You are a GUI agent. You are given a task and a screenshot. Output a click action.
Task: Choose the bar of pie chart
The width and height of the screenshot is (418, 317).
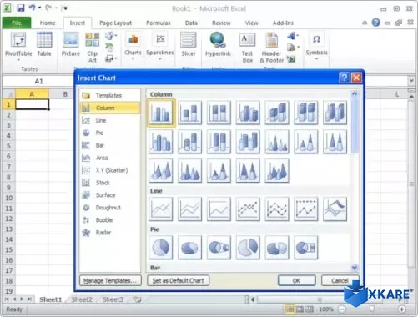pyautogui.click(x=306, y=248)
